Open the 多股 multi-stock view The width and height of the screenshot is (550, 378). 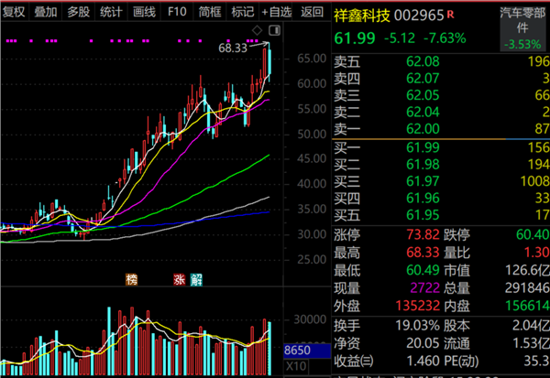point(79,12)
